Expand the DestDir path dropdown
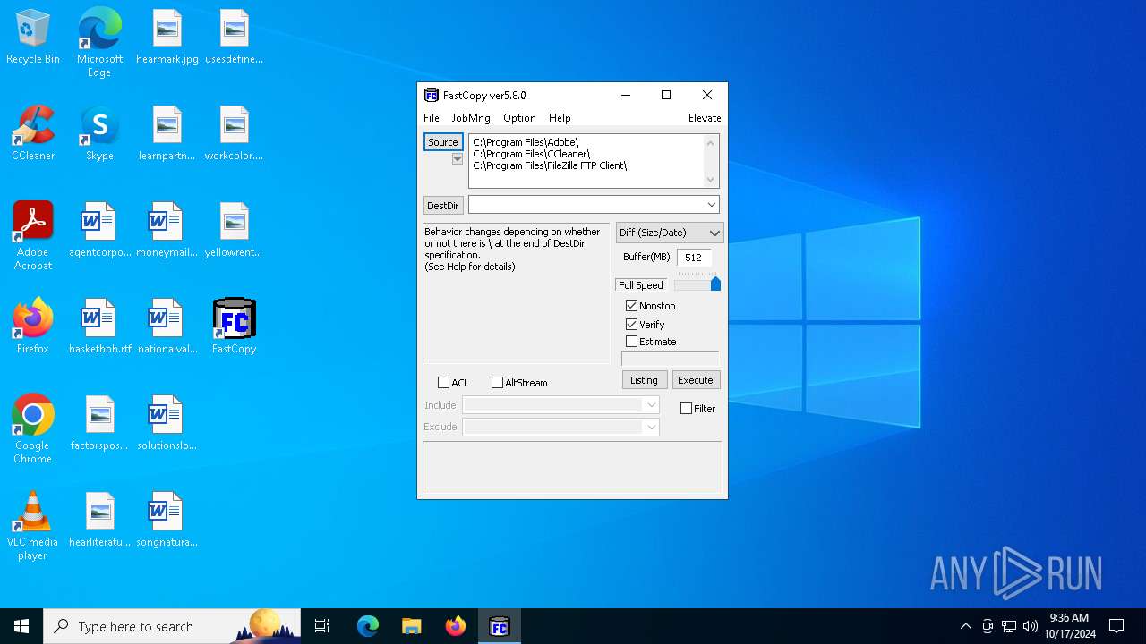 pos(711,205)
